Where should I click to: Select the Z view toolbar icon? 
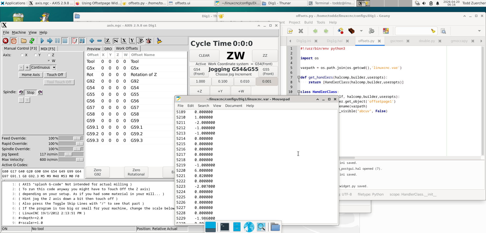coord(107,41)
